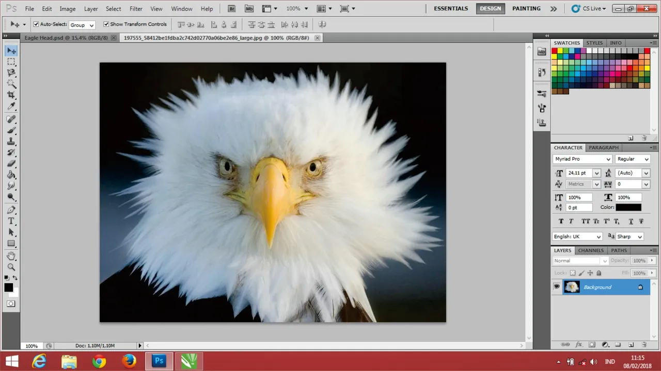Open the English: UK language dropdown
This screenshot has width=661, height=371.
pyautogui.click(x=577, y=237)
